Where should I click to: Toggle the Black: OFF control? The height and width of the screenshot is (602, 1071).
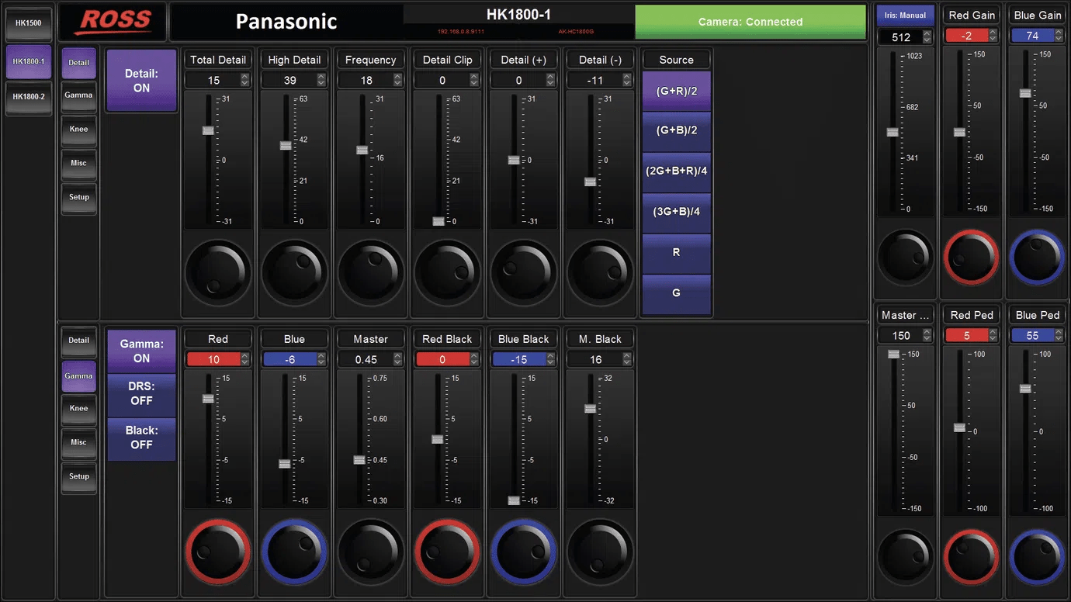tap(141, 439)
